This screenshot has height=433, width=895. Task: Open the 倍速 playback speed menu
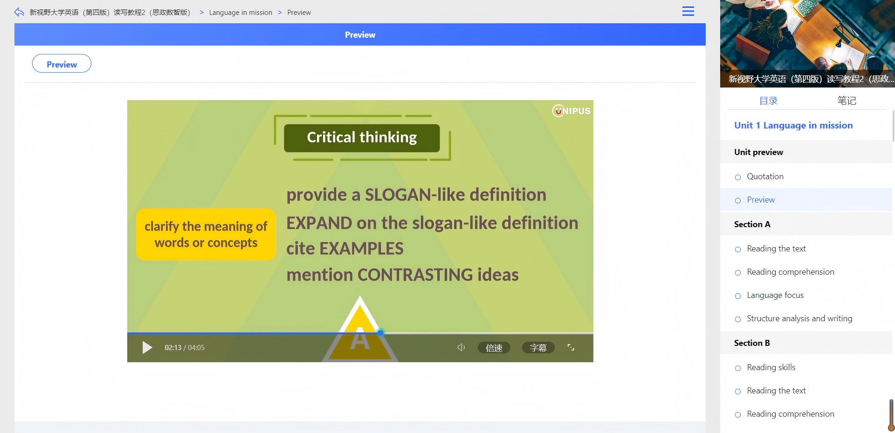[494, 348]
